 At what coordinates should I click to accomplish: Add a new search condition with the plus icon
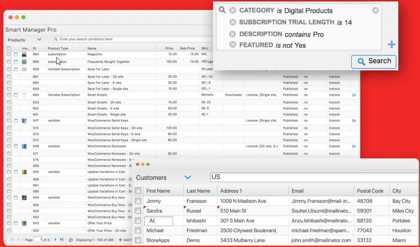(x=391, y=44)
